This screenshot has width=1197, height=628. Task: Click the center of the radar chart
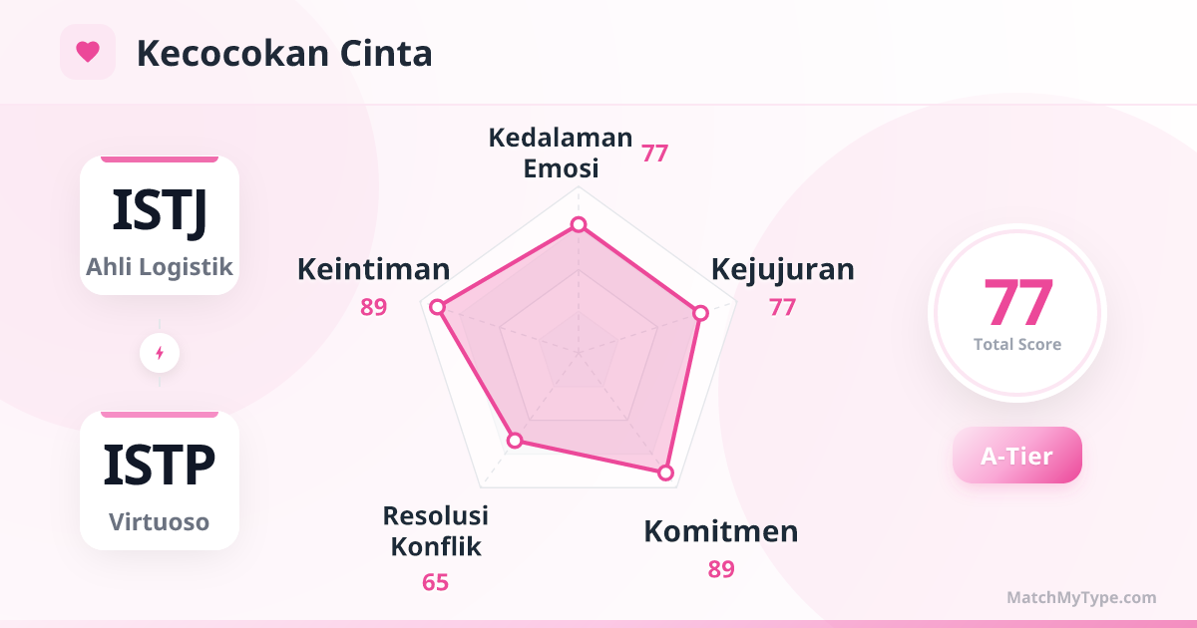click(578, 352)
